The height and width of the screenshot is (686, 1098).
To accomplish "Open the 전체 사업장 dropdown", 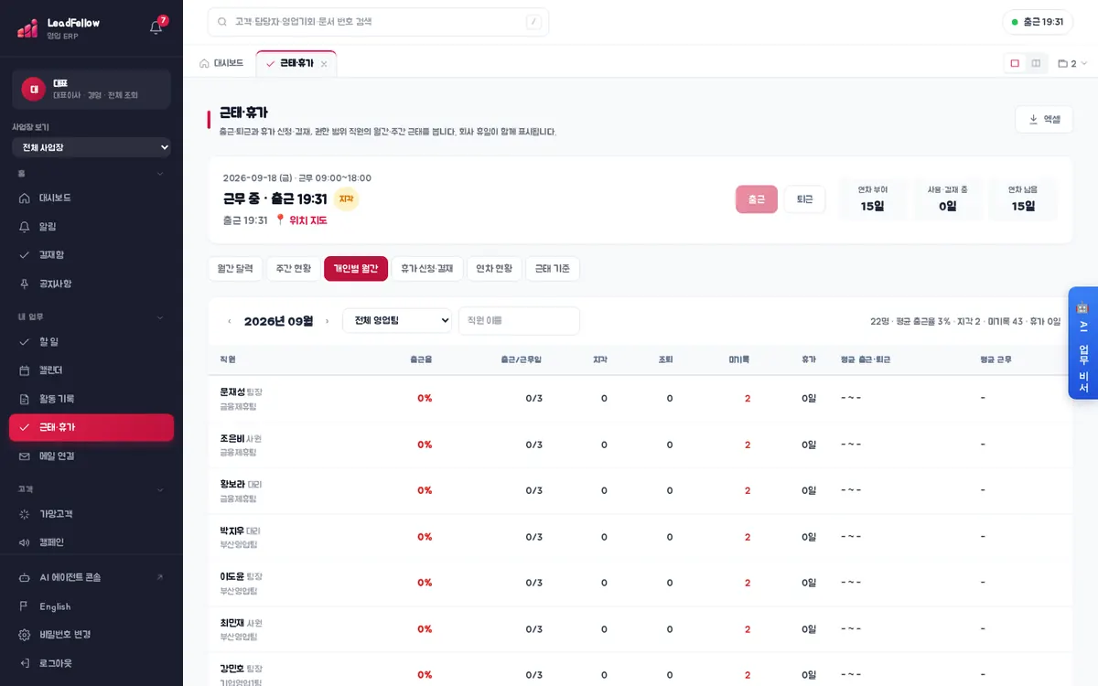I will [91, 147].
